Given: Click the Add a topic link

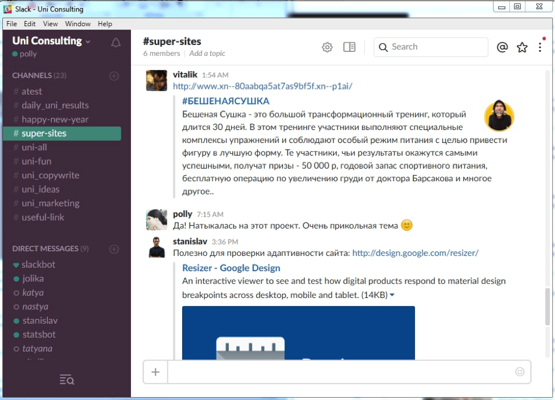Looking at the screenshot, I should 206,53.
